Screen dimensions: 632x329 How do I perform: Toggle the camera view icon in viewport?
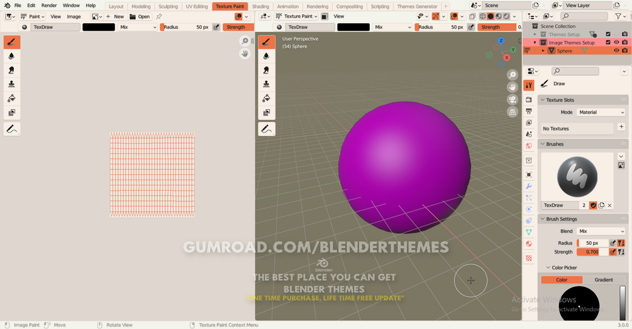(513, 99)
